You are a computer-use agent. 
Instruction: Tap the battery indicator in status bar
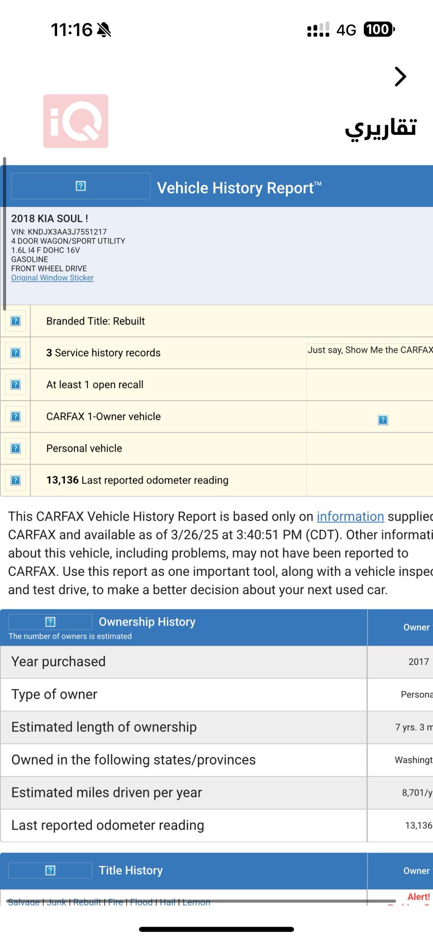pos(379,29)
